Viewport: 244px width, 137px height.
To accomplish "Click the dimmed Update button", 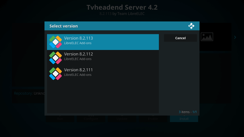I will pos(122,119).
